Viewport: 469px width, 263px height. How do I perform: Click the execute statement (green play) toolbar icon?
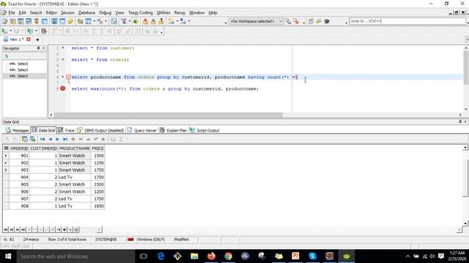(x=4, y=31)
